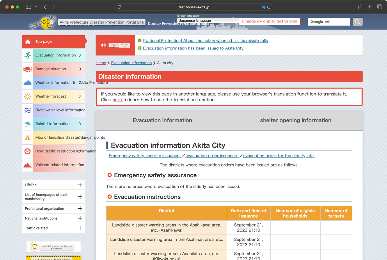Click the 'District' column header
The image size is (387, 260).
(166, 213)
